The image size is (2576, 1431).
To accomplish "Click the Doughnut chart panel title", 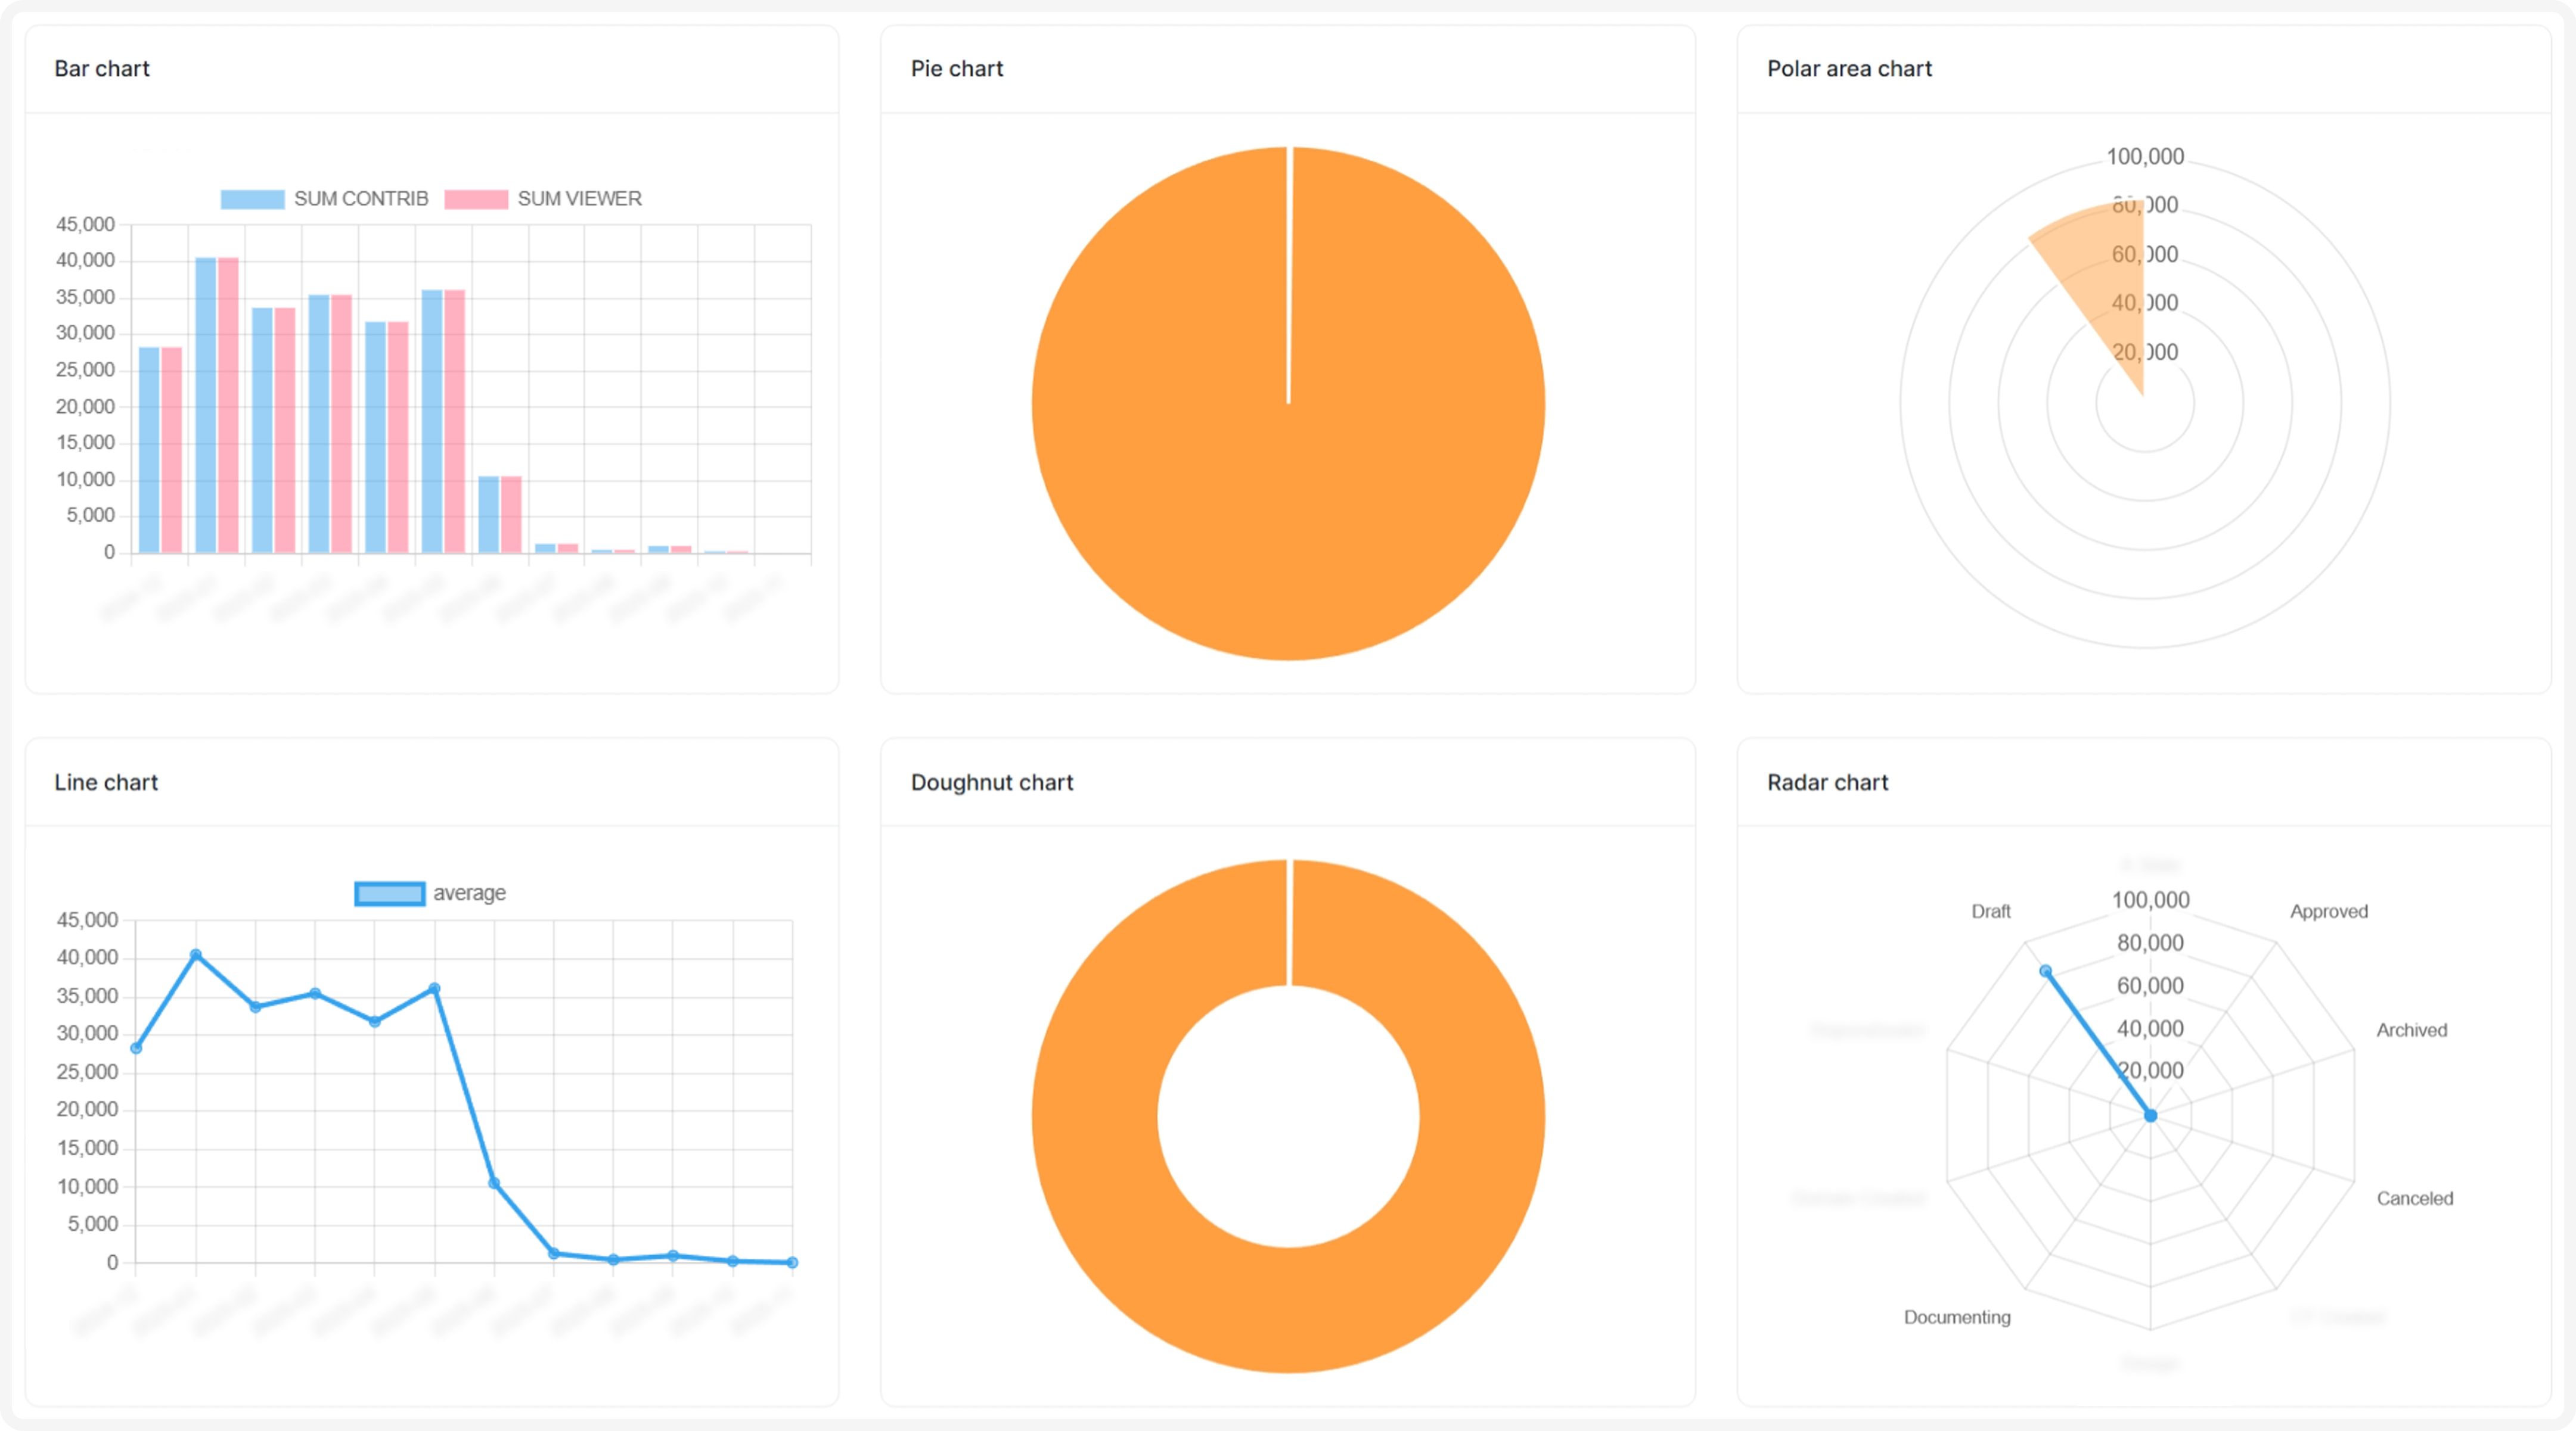I will pos(991,782).
